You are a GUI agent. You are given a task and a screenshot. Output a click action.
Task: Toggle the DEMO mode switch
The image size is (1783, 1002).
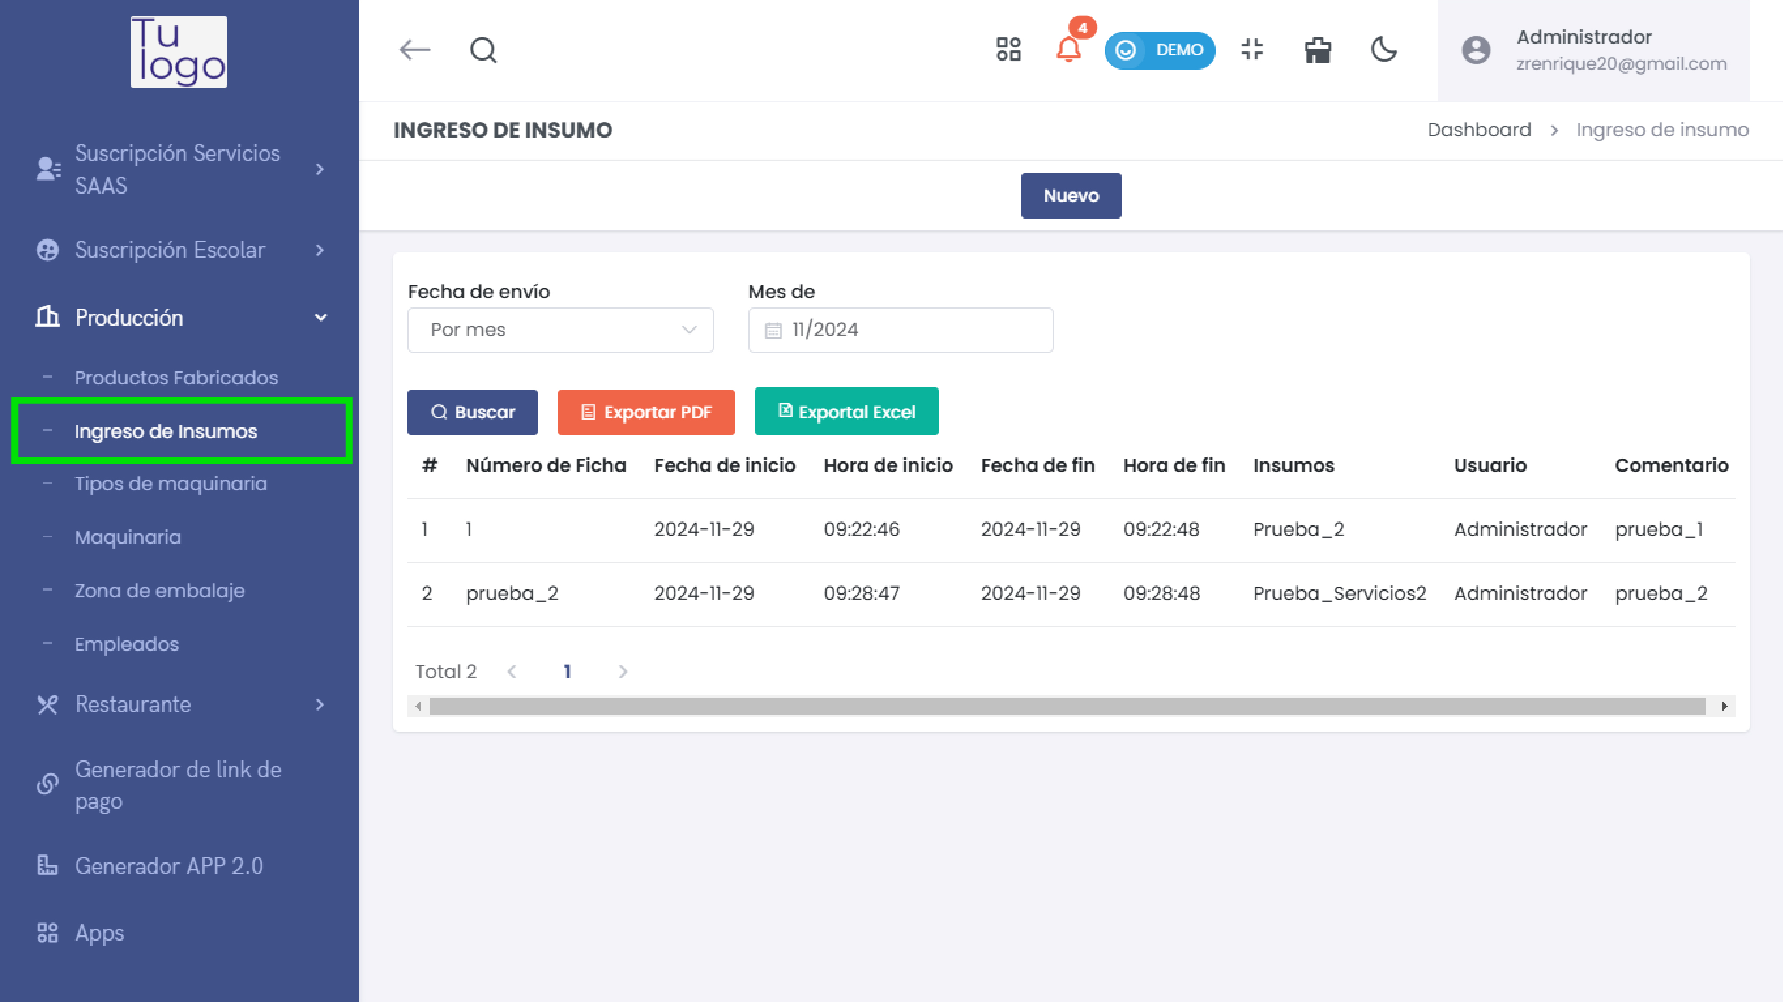pos(1159,50)
